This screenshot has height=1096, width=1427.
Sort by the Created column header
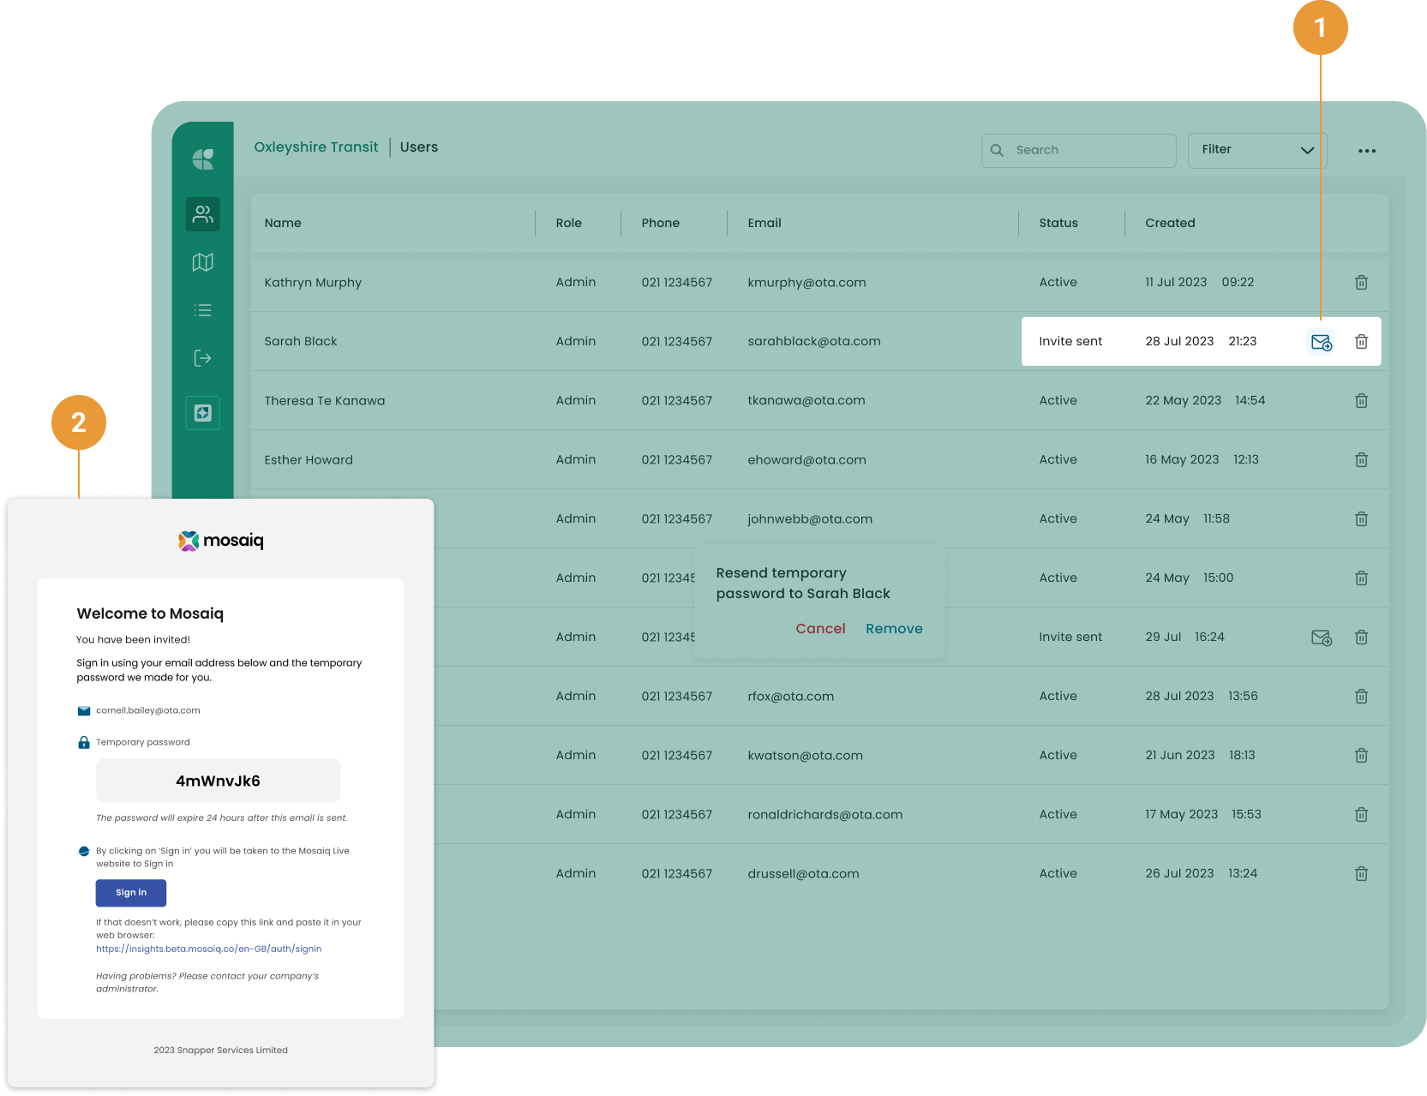(x=1170, y=223)
